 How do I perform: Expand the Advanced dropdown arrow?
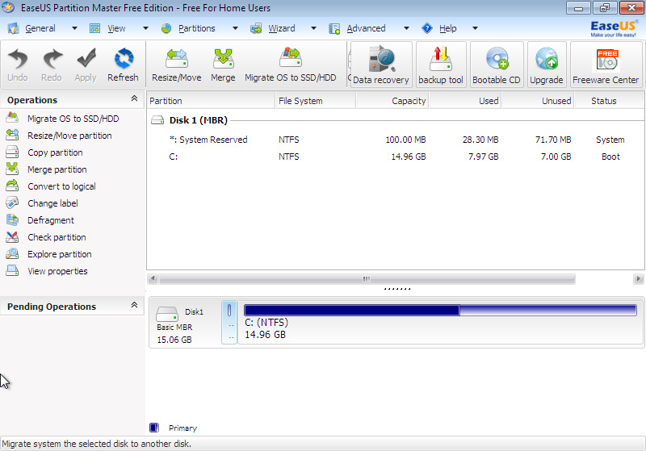(406, 28)
